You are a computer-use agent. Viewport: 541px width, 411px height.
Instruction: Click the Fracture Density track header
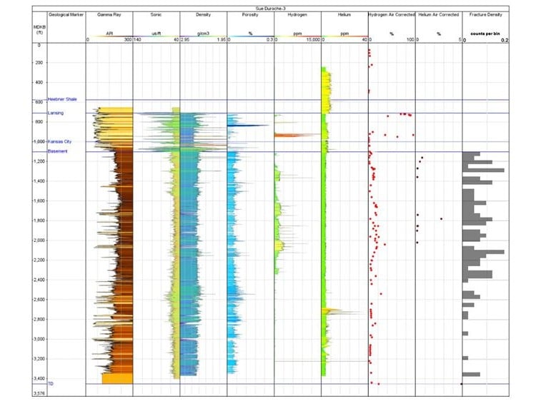[x=485, y=14]
